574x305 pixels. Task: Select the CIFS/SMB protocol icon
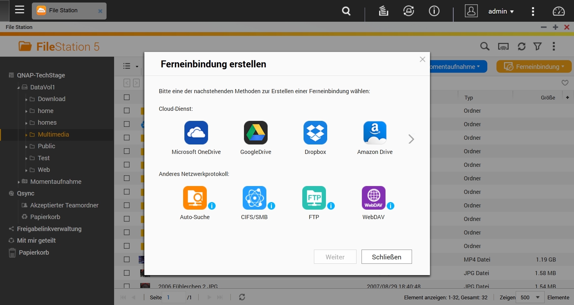point(254,198)
